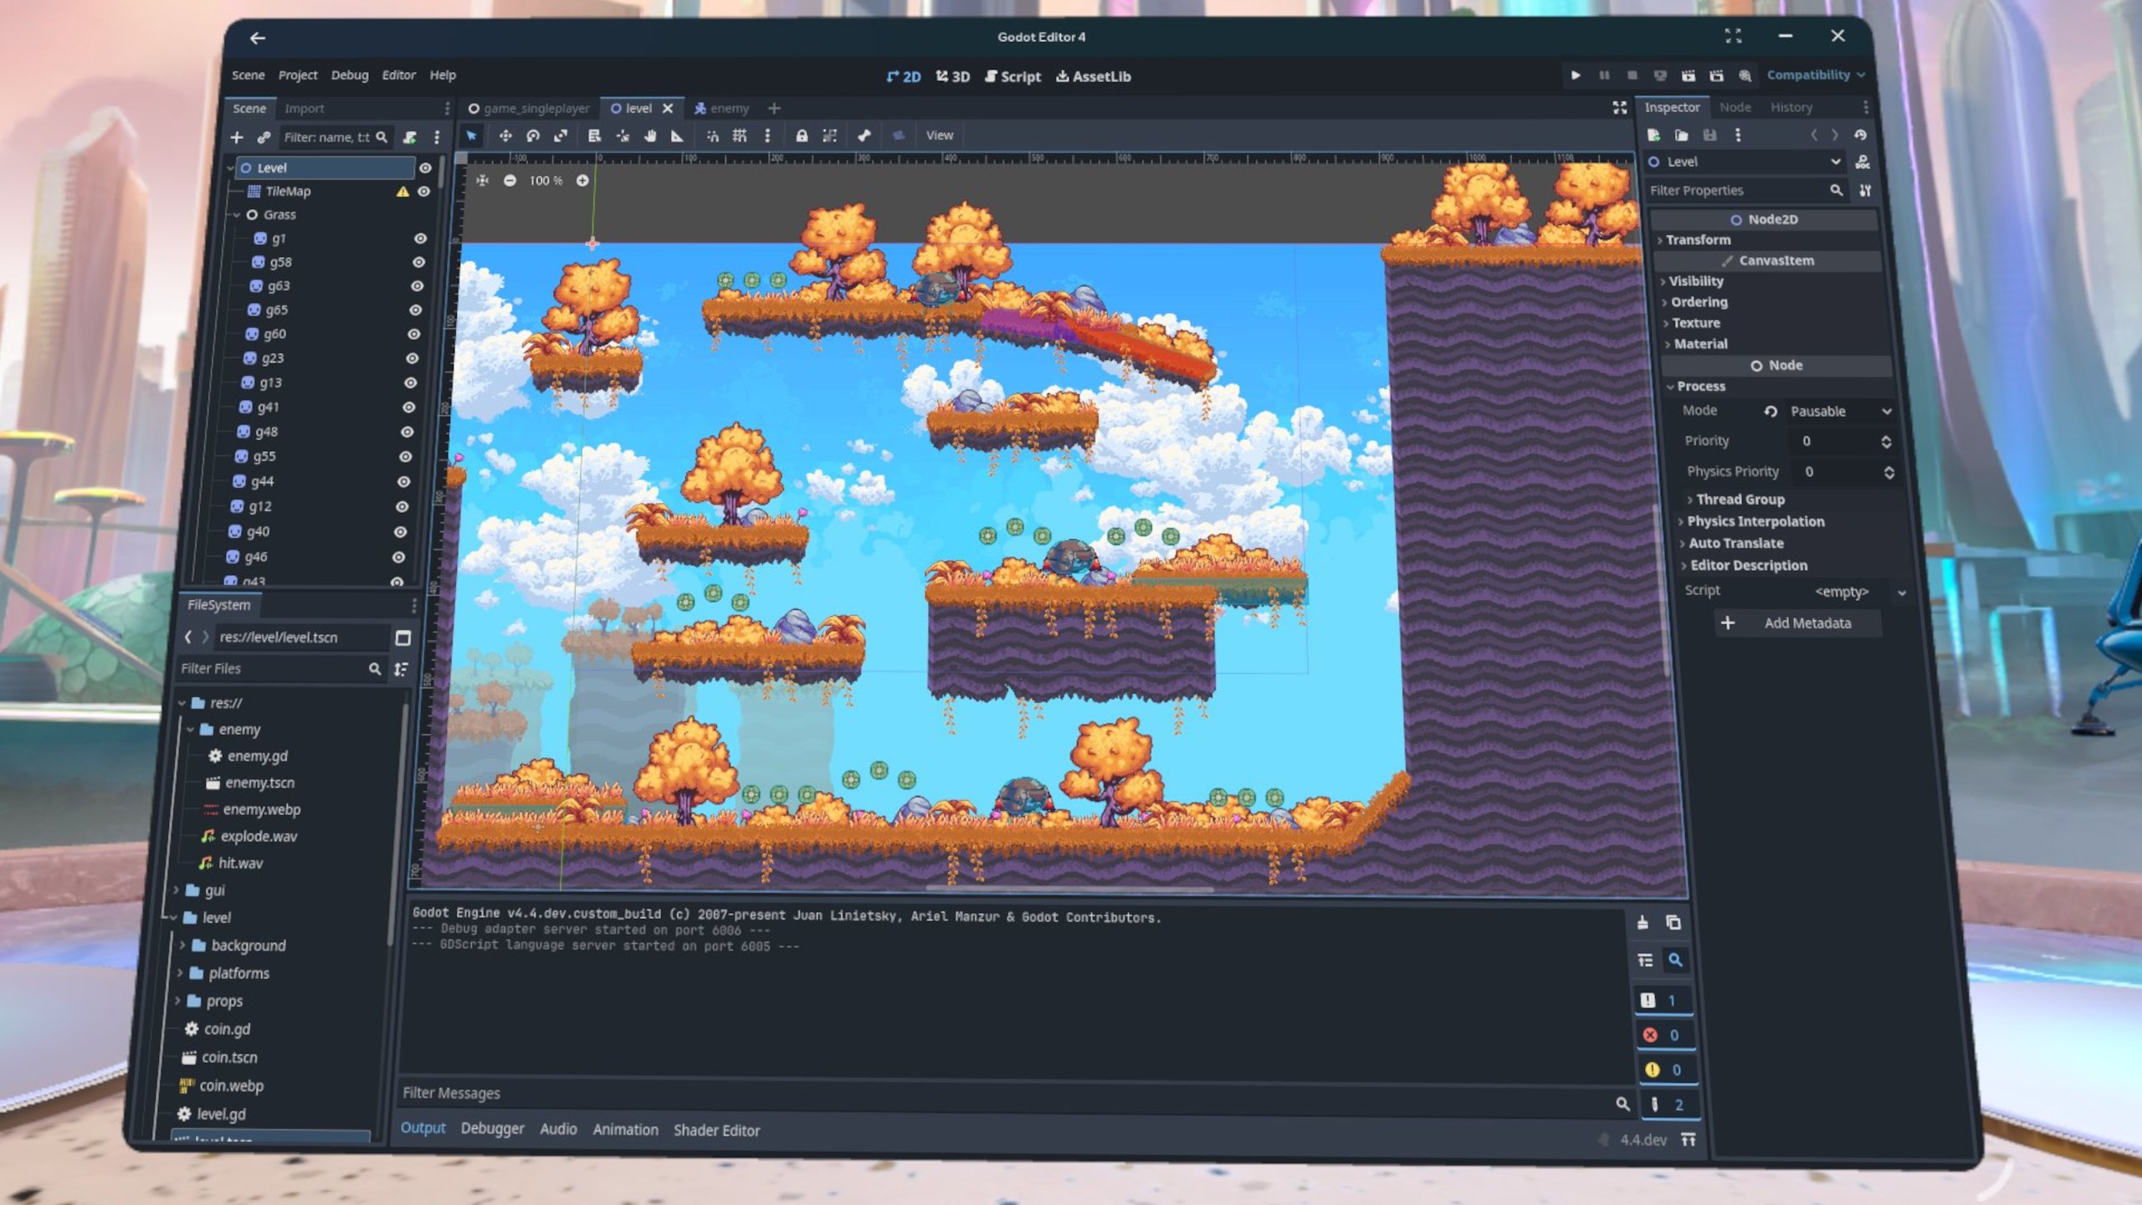Expand the Transform section in Inspector
The width and height of the screenshot is (2142, 1205).
pyautogui.click(x=1698, y=240)
